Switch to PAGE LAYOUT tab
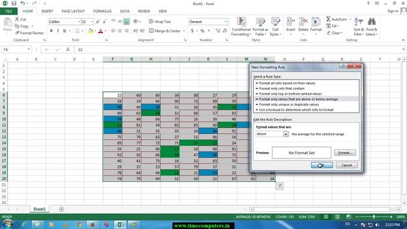Viewport: 407px width, 229px height. (73, 11)
